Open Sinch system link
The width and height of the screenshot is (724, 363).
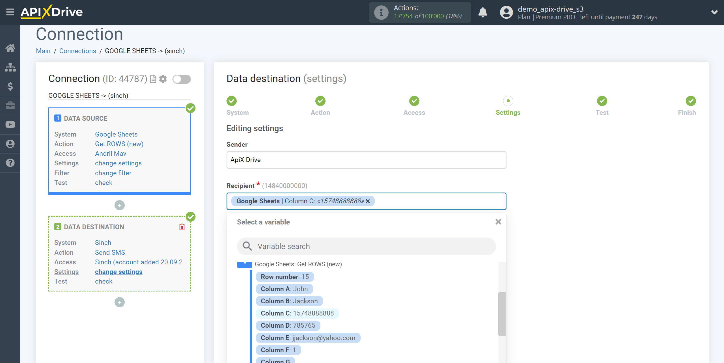click(x=103, y=243)
